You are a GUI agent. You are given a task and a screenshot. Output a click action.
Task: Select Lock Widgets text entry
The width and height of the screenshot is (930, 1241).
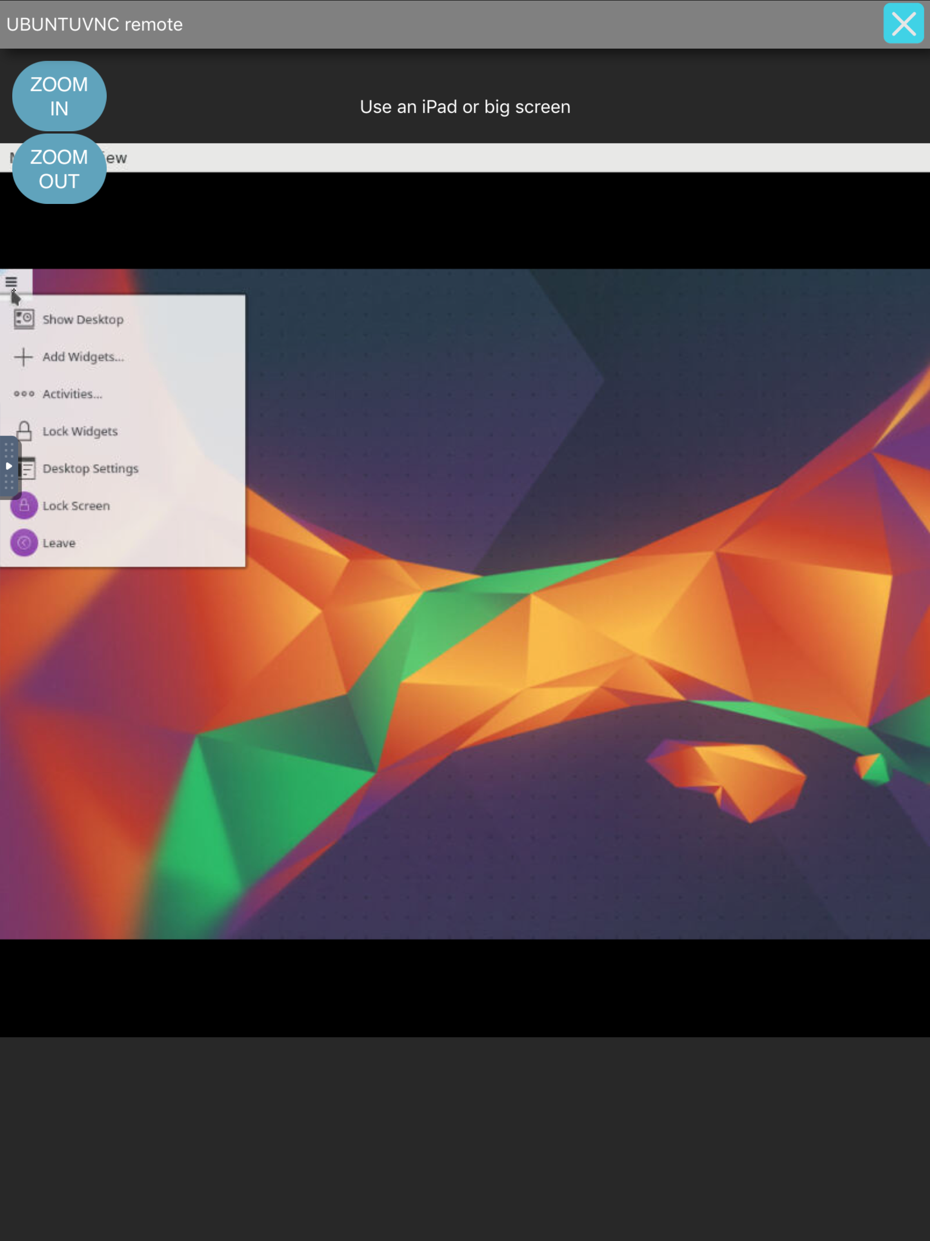tap(80, 432)
